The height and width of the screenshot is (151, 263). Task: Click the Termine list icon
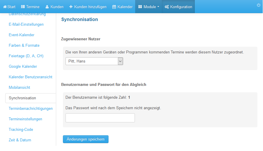pos(23,7)
